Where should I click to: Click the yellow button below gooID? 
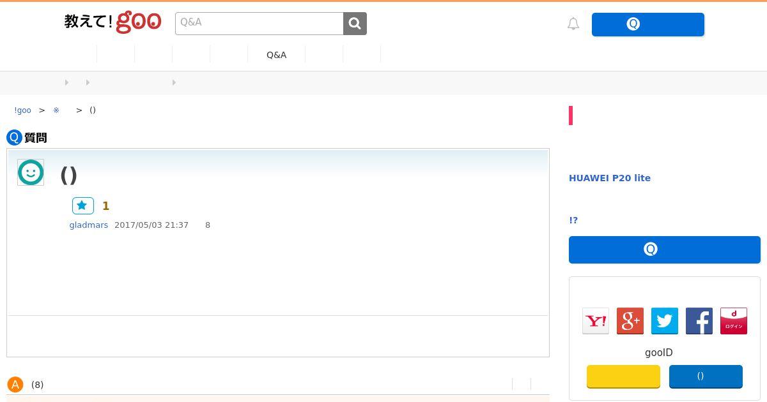[623, 376]
